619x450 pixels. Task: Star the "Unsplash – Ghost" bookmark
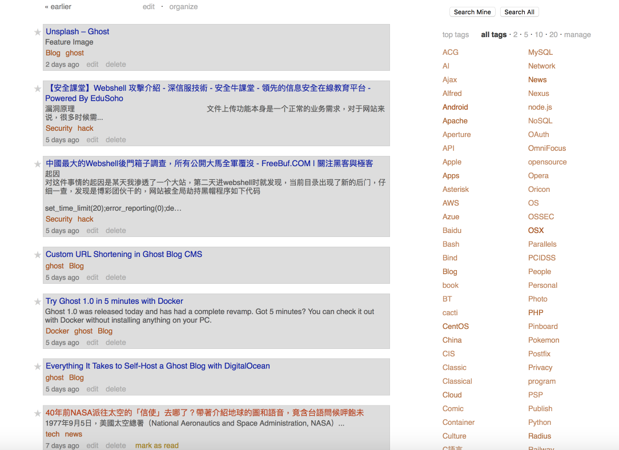click(38, 32)
